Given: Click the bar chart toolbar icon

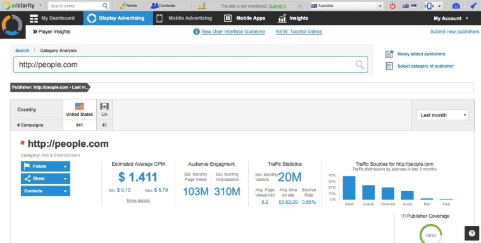Looking at the screenshot, I should (x=202, y=6).
